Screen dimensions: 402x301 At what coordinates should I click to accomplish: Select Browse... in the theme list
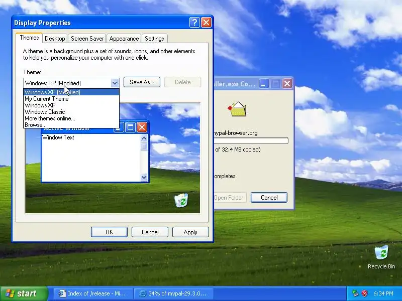tap(71, 125)
